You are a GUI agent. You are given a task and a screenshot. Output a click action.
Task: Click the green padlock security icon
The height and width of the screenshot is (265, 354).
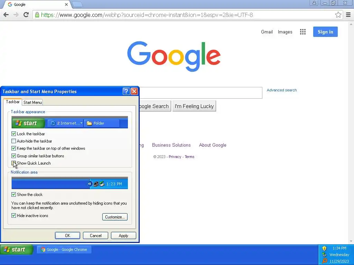click(37, 15)
